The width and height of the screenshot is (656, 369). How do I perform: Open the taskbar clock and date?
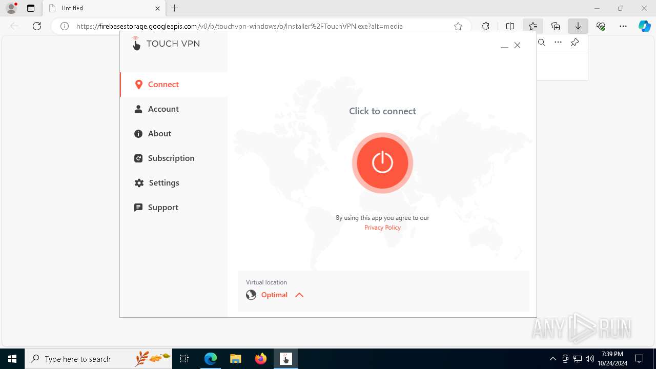[x=612, y=359]
